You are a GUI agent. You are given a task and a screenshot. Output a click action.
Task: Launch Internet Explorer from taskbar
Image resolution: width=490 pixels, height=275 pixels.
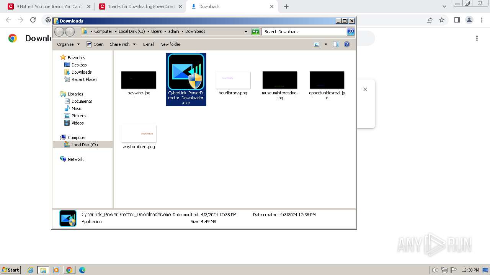coord(31,270)
